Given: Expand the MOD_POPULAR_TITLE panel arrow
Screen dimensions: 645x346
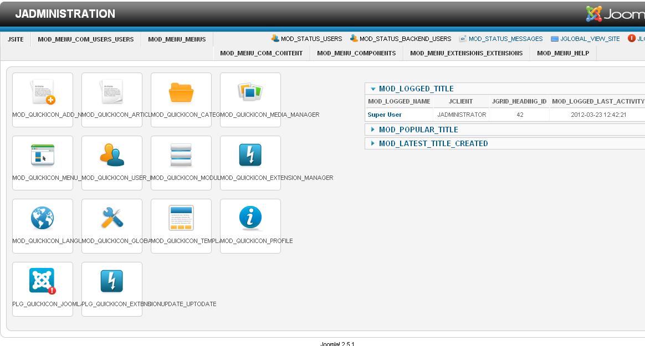Looking at the screenshot, I should [x=373, y=130].
